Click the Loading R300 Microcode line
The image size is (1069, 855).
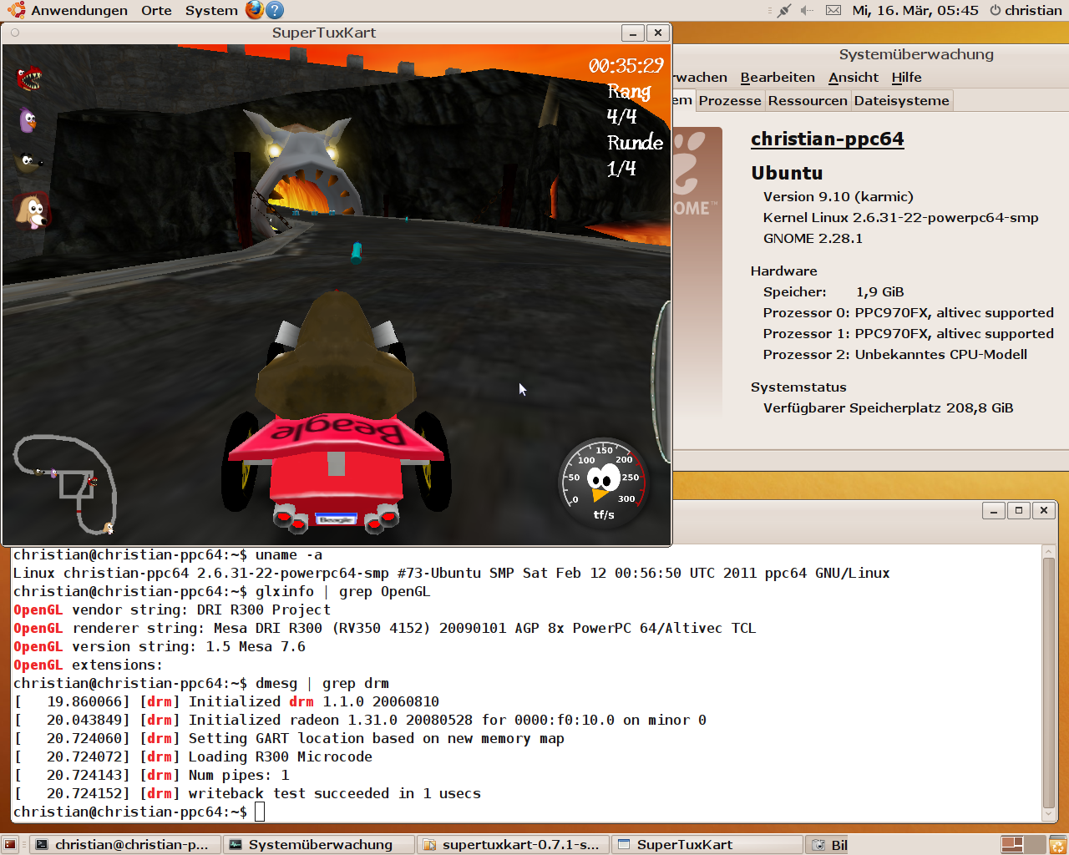193,756
